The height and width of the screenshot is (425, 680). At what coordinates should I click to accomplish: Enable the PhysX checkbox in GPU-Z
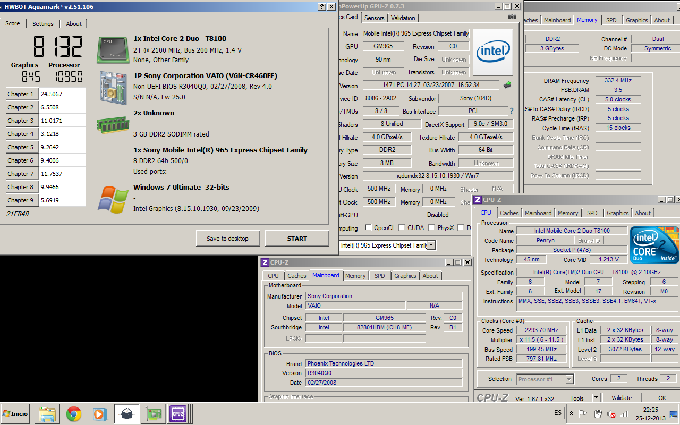431,228
